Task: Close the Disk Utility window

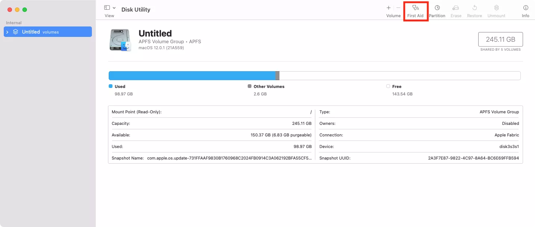Action: (10, 10)
